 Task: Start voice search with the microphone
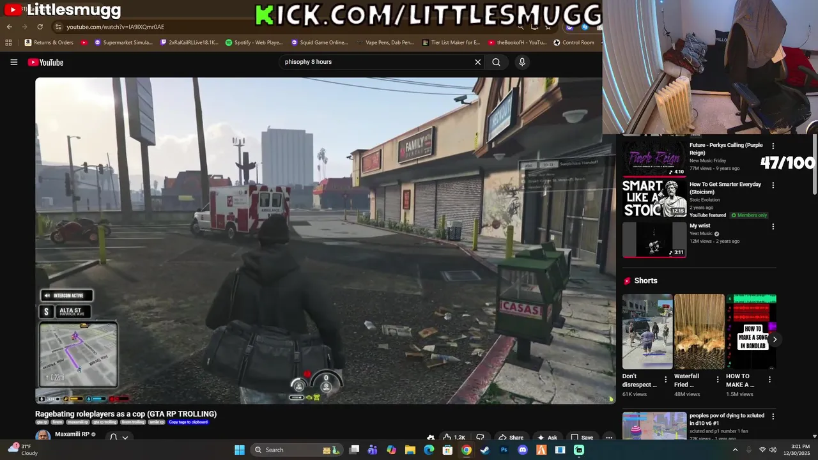522,62
